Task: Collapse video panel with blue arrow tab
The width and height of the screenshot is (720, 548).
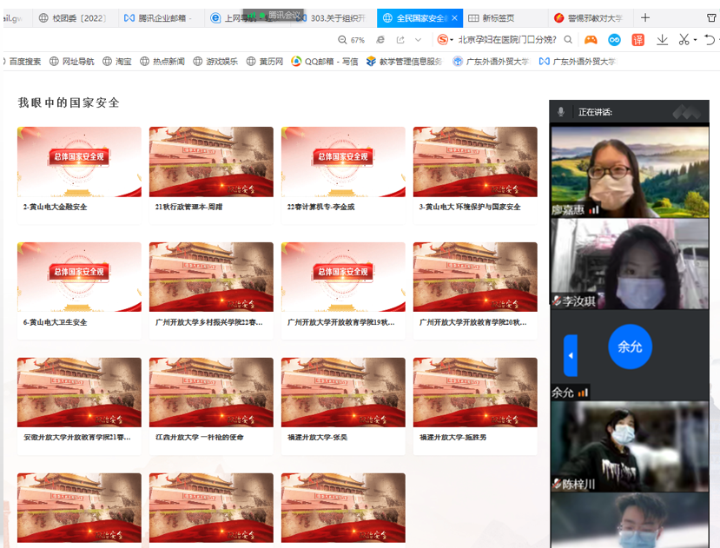Action: [571, 355]
